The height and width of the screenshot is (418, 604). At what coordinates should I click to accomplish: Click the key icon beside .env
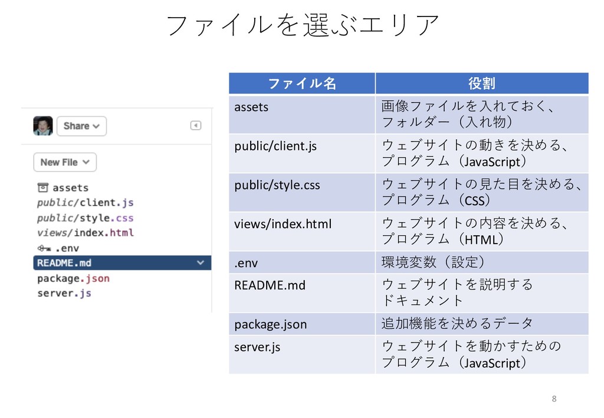click(x=44, y=248)
